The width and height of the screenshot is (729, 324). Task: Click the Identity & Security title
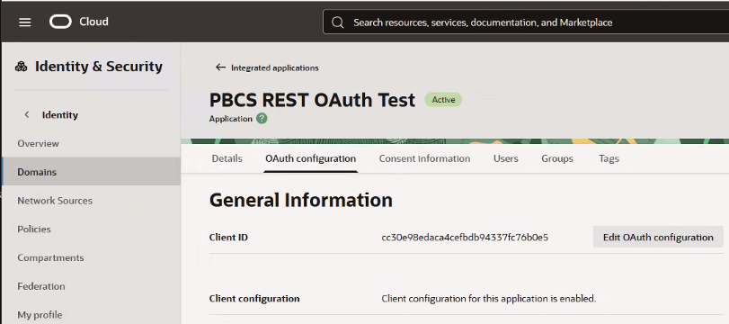pos(99,67)
